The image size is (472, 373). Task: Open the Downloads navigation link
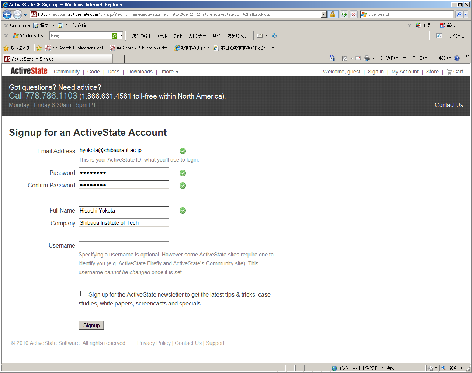click(x=140, y=72)
